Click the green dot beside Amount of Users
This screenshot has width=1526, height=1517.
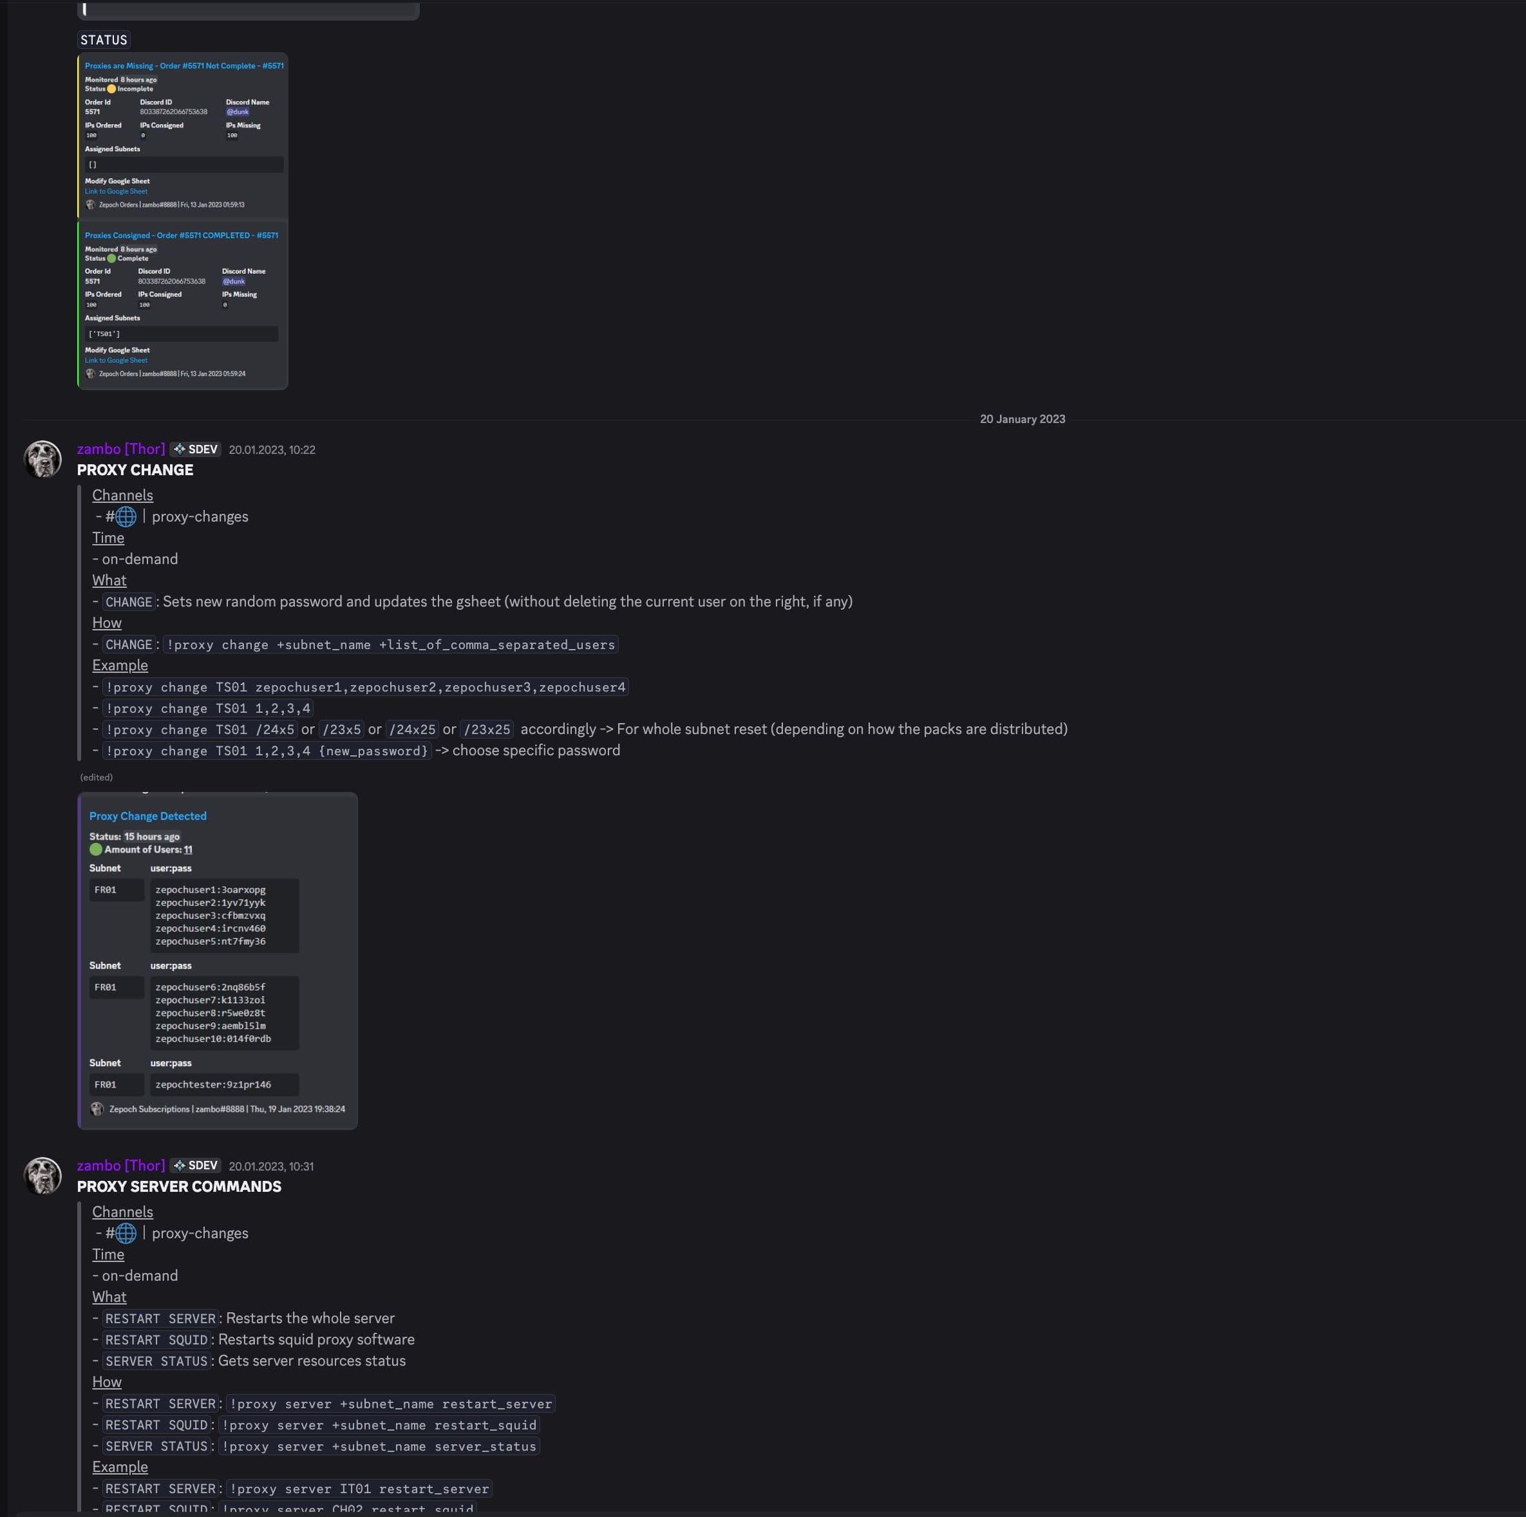click(97, 850)
